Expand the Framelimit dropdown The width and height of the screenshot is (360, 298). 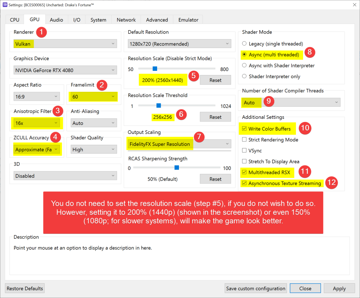[94, 96]
